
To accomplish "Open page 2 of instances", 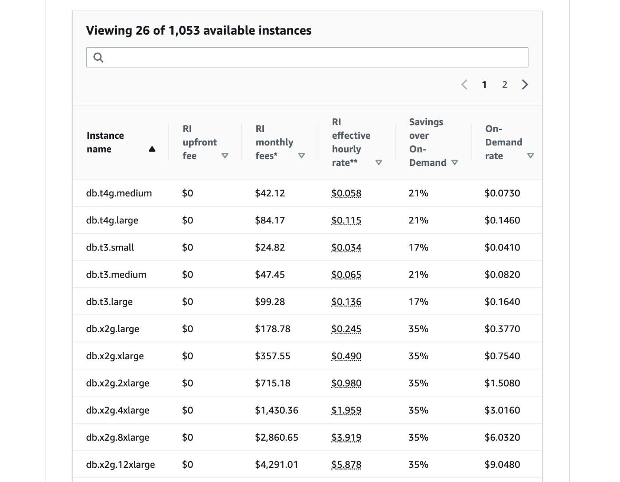I will 504,85.
